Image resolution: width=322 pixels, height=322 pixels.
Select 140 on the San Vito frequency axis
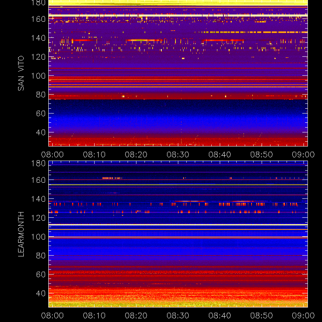click(38, 38)
